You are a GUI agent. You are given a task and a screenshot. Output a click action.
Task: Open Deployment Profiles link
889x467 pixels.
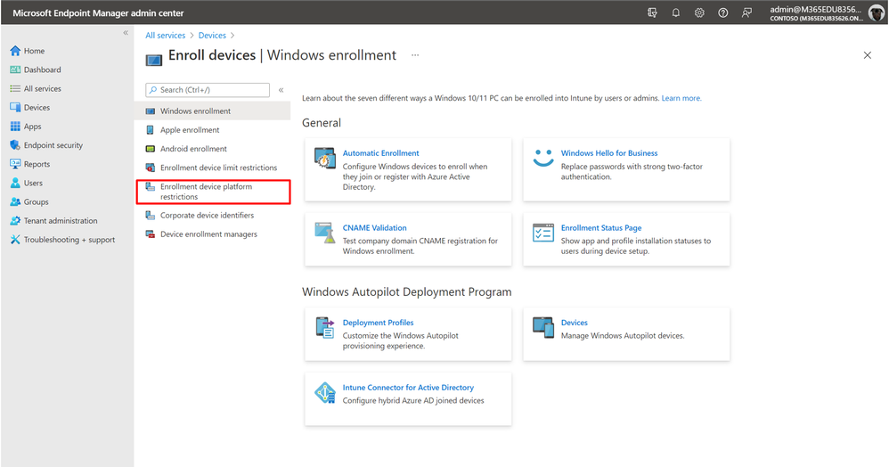[x=378, y=323]
